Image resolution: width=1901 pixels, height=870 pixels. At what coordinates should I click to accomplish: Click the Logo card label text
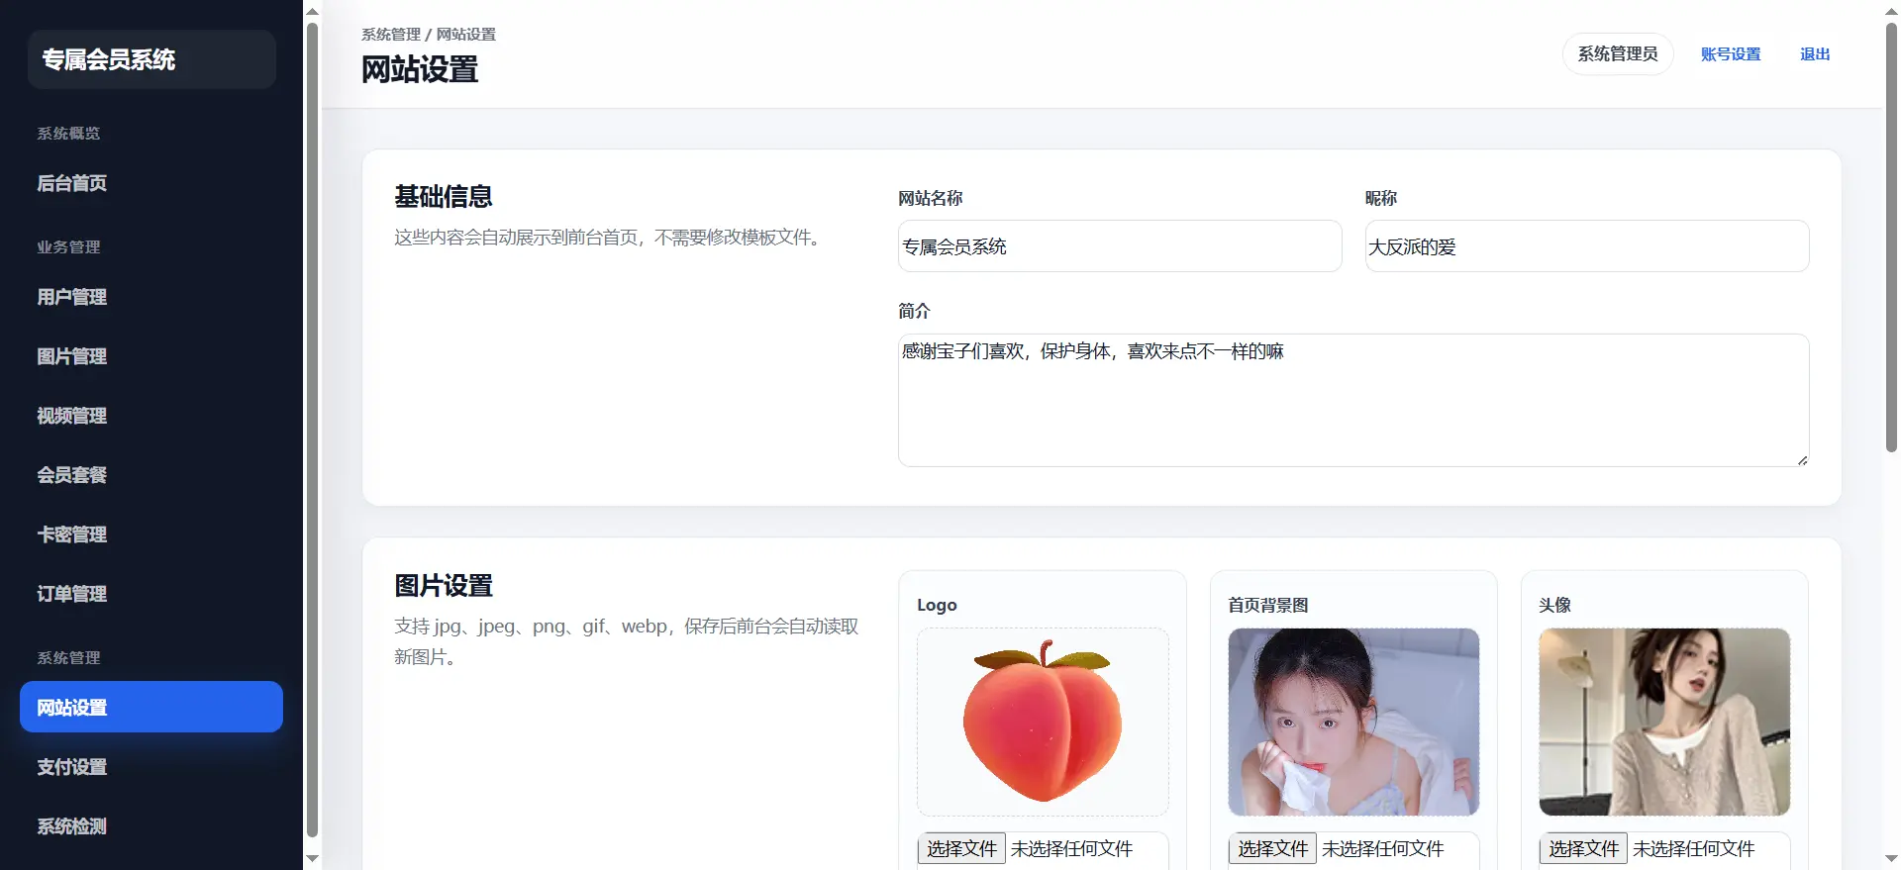(x=937, y=605)
